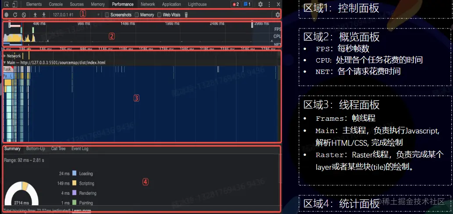Screen dimensions: 453x214
Task: Open the Event Log tab
Action: [80, 148]
